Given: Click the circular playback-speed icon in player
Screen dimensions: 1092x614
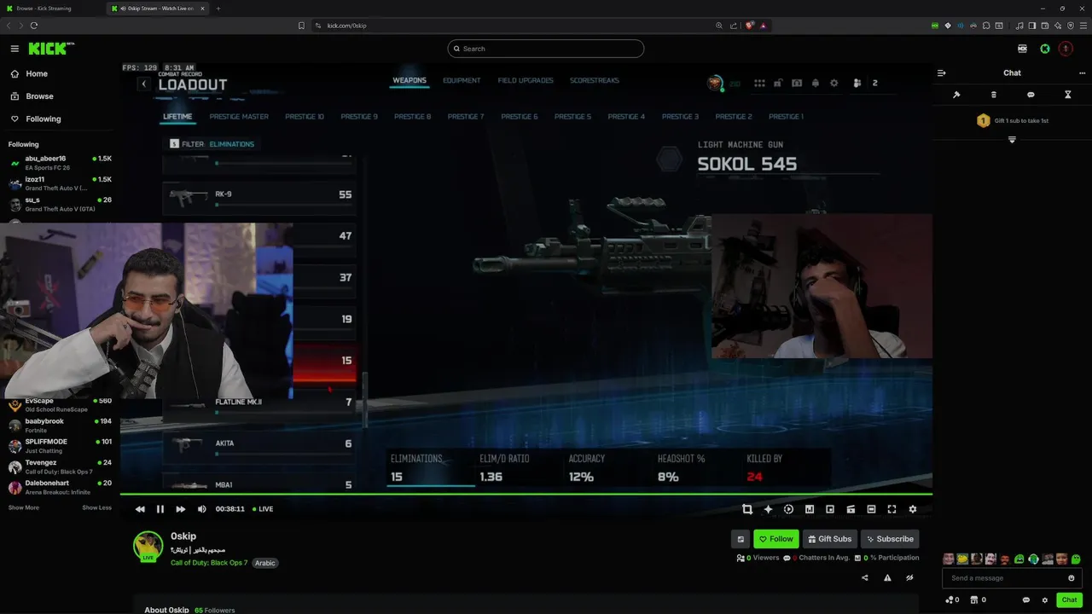Looking at the screenshot, I should click(788, 509).
